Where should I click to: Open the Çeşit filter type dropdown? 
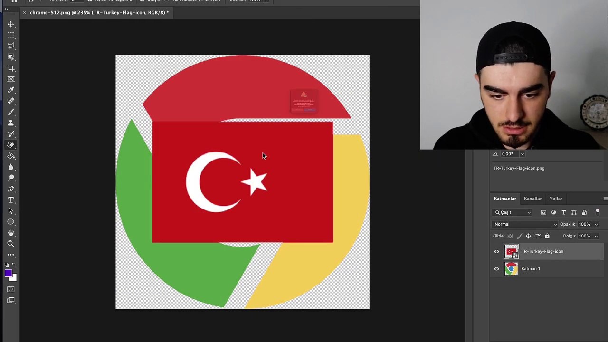(x=513, y=213)
